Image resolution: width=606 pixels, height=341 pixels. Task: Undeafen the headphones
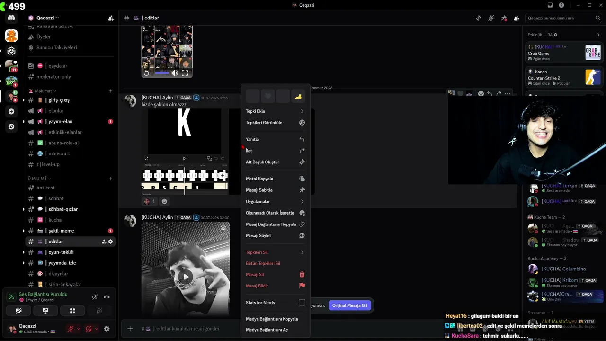coord(89,329)
